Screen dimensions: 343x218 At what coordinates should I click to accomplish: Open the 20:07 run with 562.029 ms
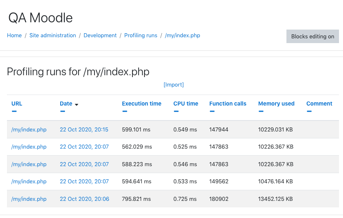tap(84, 147)
